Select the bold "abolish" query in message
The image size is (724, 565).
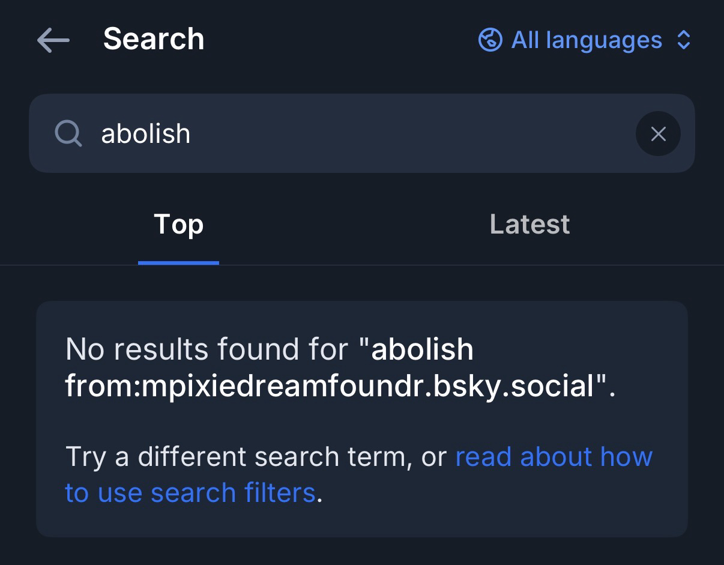tap(423, 349)
